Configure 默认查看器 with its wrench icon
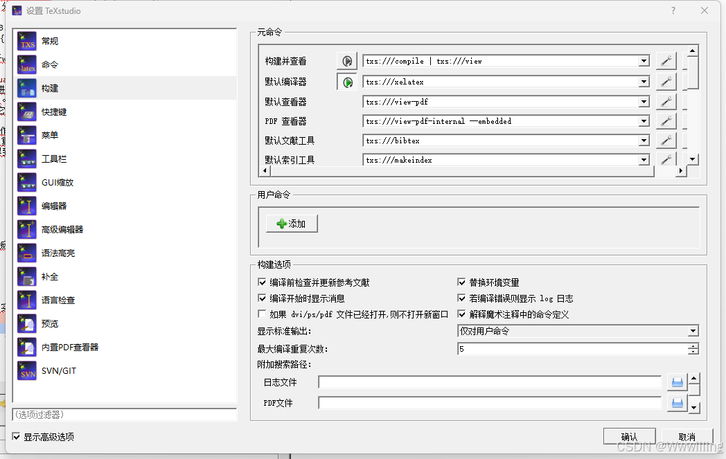 point(666,102)
